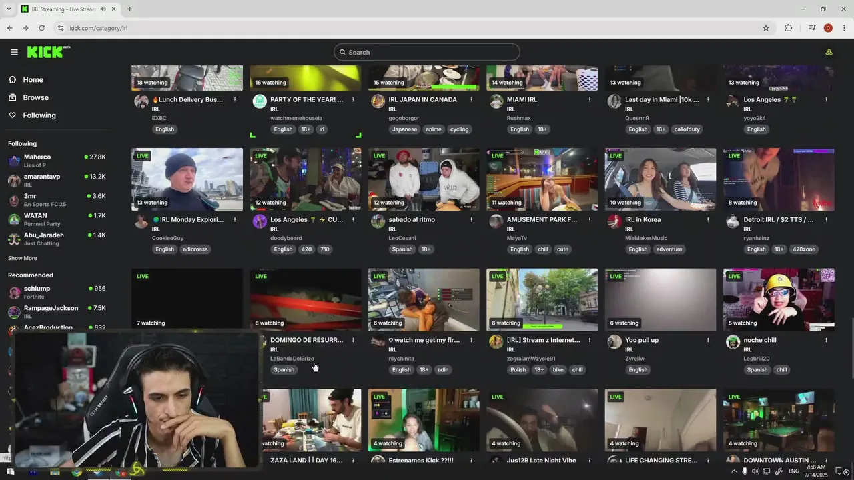
Task: Open Browse in sidebar
Action: 29,97
